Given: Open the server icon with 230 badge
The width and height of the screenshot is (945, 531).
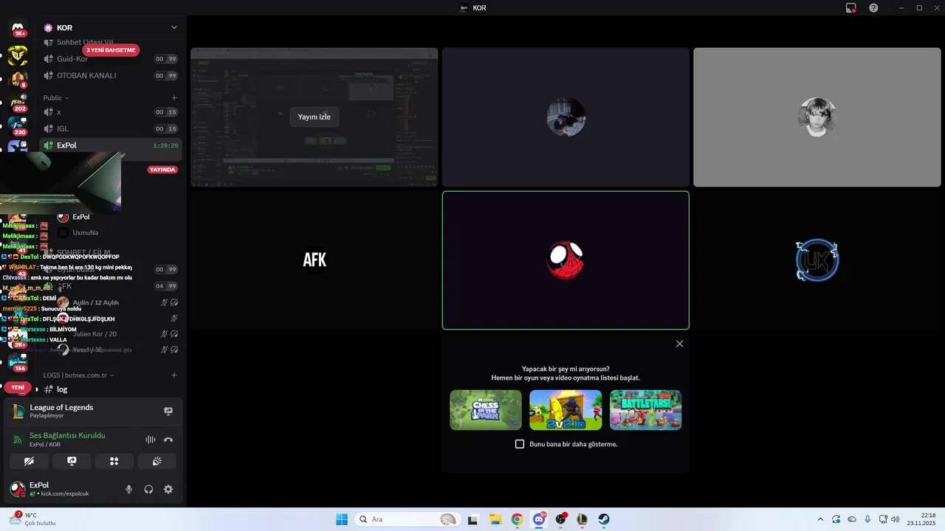Looking at the screenshot, I should click(18, 125).
